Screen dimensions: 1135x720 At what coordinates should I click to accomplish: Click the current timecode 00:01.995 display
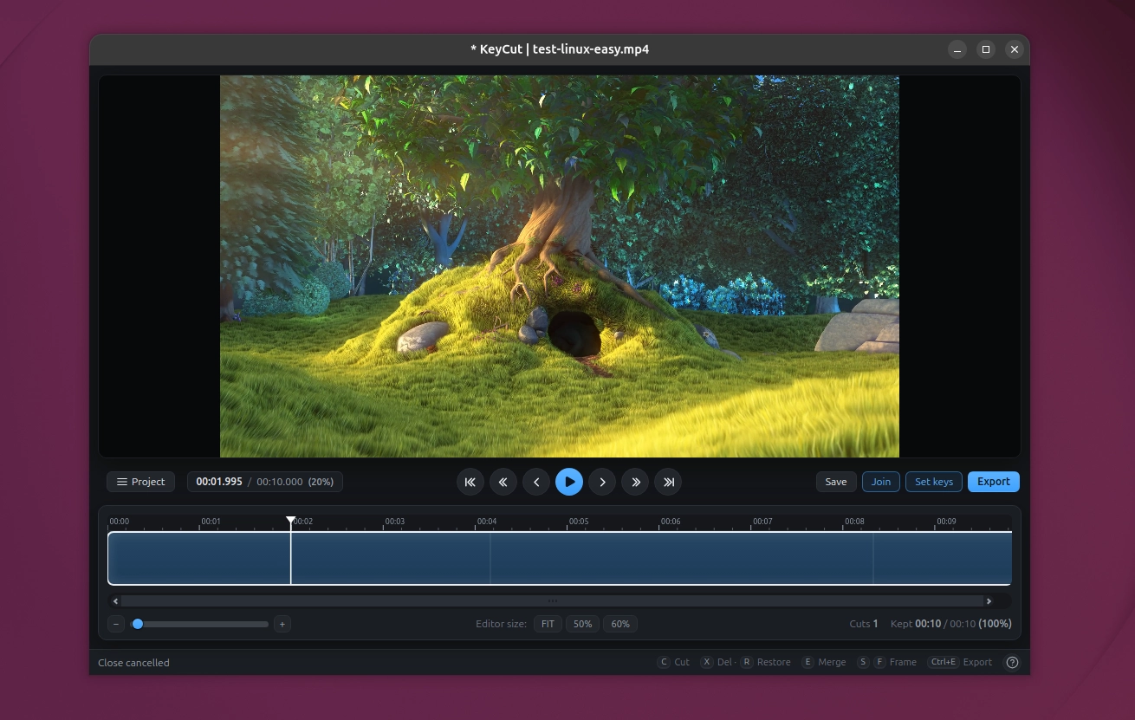tap(219, 482)
